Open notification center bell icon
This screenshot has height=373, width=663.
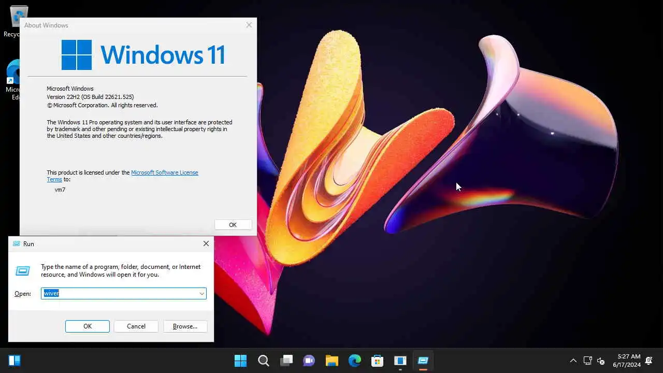[649, 361]
